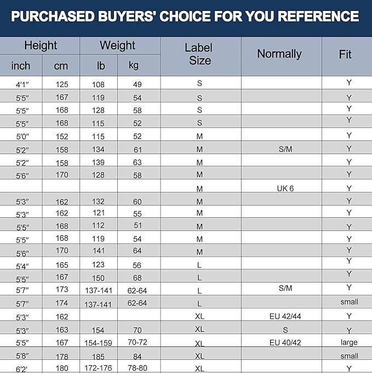Select the inch sub-header cell
Screen dimensions: 372x373
coord(21,65)
